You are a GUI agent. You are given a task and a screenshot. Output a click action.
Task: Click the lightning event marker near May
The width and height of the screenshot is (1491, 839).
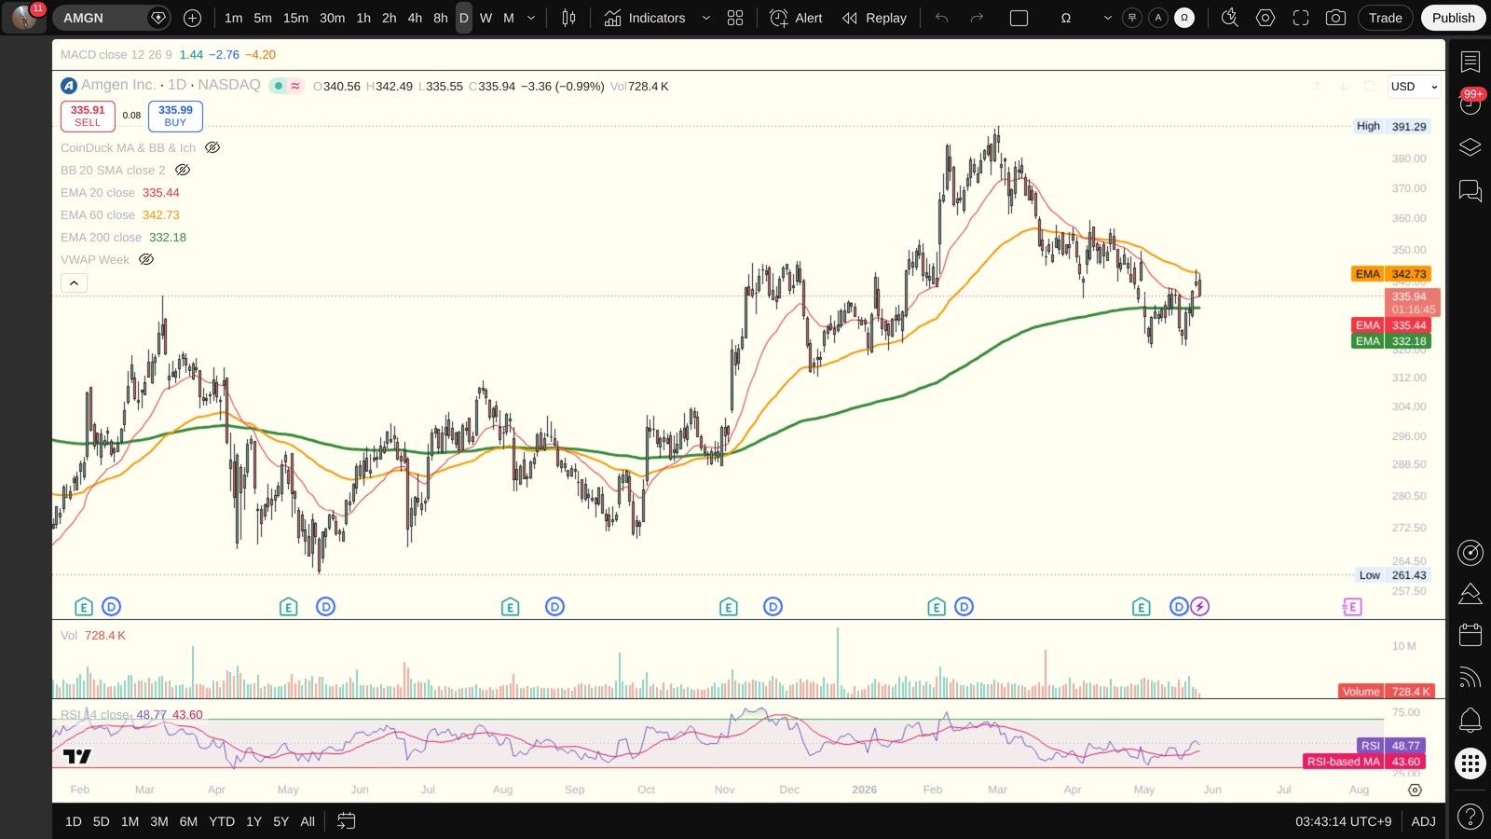click(1200, 607)
